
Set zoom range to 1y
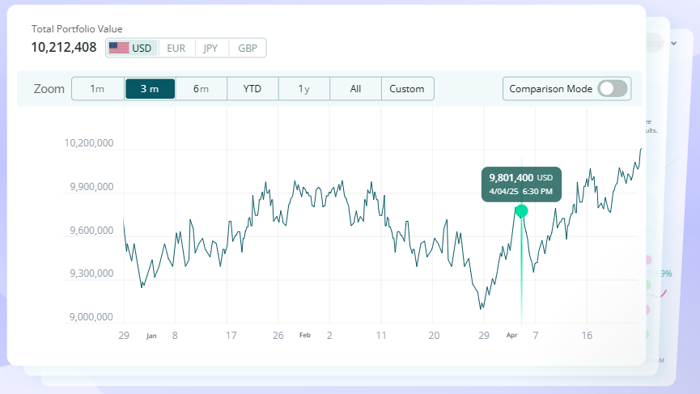[x=304, y=89]
